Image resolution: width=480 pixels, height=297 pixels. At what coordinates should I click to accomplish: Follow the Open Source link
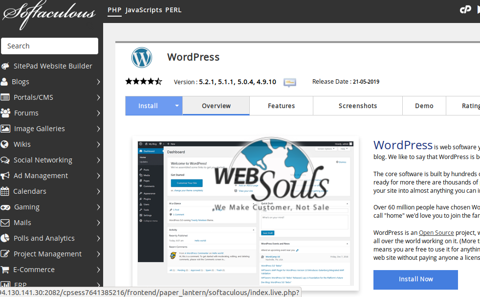click(x=436, y=232)
